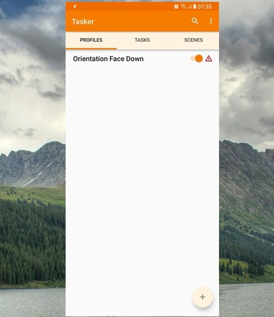Tap the plus add profile button

tap(203, 297)
